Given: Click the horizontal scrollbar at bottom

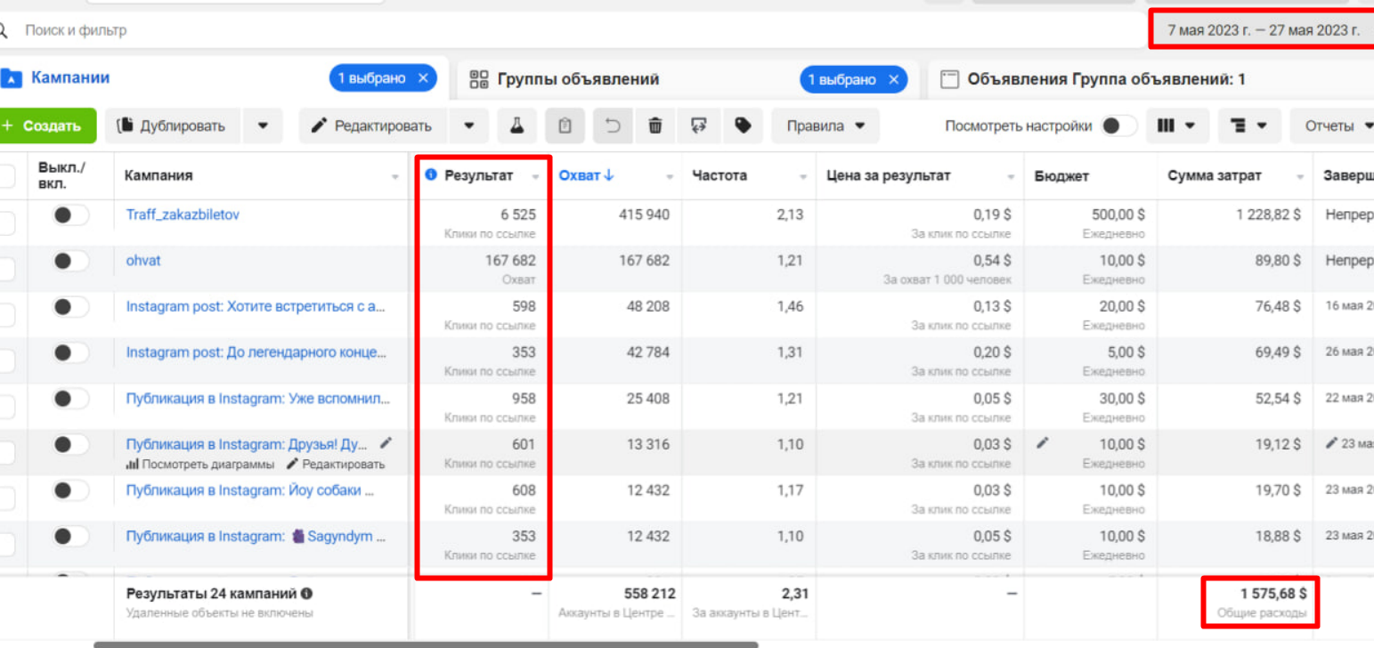Looking at the screenshot, I should [426, 644].
